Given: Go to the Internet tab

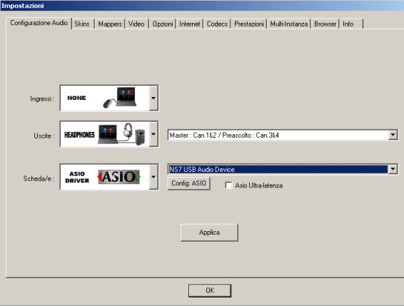Looking at the screenshot, I should 190,24.
